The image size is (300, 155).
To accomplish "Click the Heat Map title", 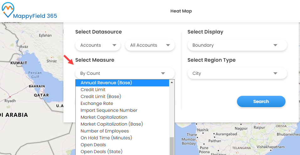I will tap(181, 11).
